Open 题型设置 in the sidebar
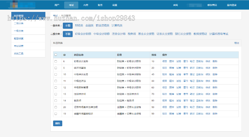Image resolution: width=249 pixels, height=137 pixels. tap(19, 38)
